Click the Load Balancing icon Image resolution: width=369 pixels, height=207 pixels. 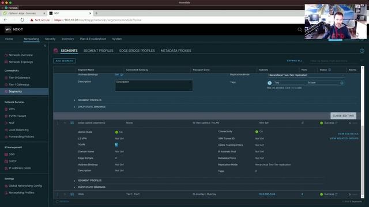[x=6, y=130]
